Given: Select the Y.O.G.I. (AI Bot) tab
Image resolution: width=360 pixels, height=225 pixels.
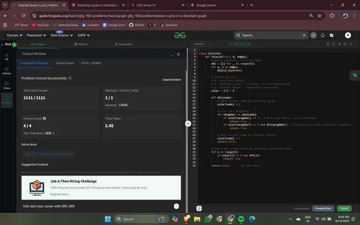Looking at the screenshot, I should 91,63.
